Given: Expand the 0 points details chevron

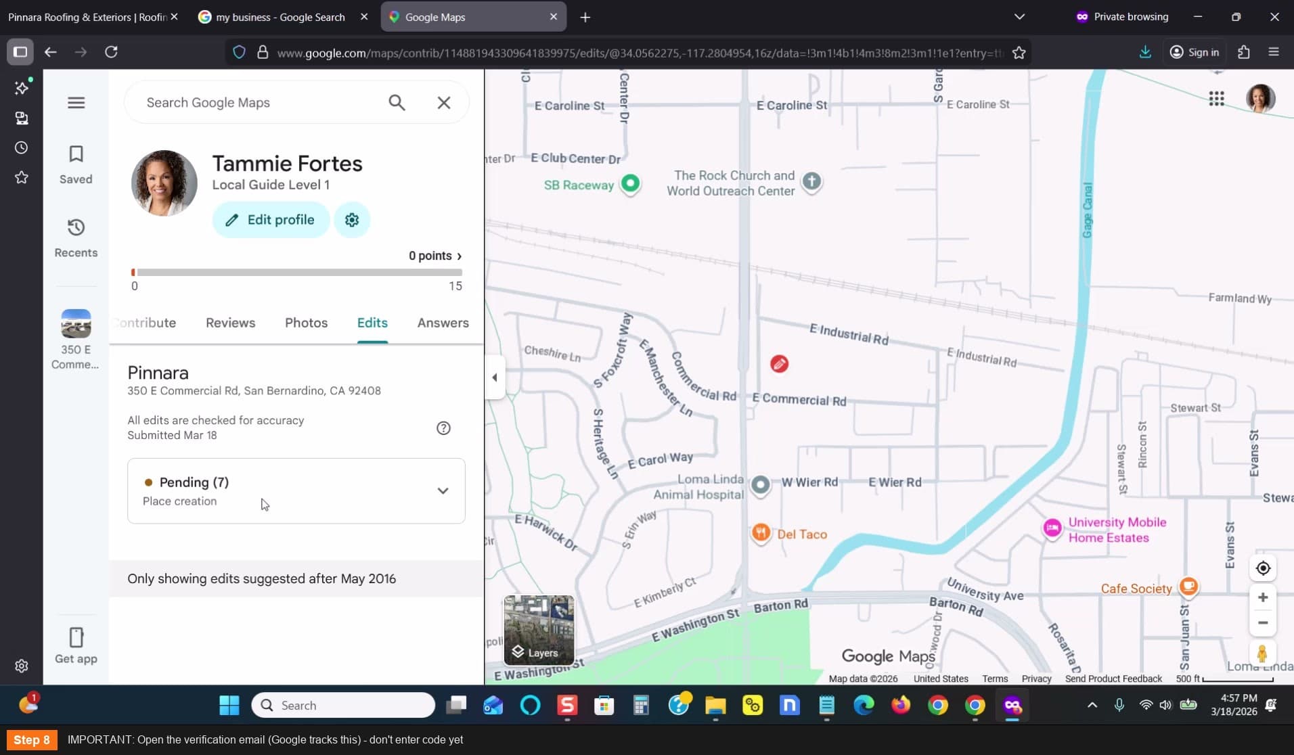Looking at the screenshot, I should pyautogui.click(x=460, y=256).
